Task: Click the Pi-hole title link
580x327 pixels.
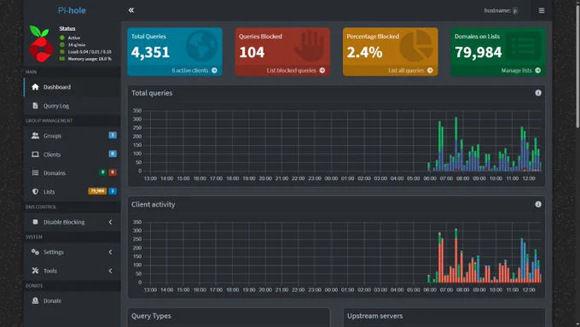Action: [72, 10]
